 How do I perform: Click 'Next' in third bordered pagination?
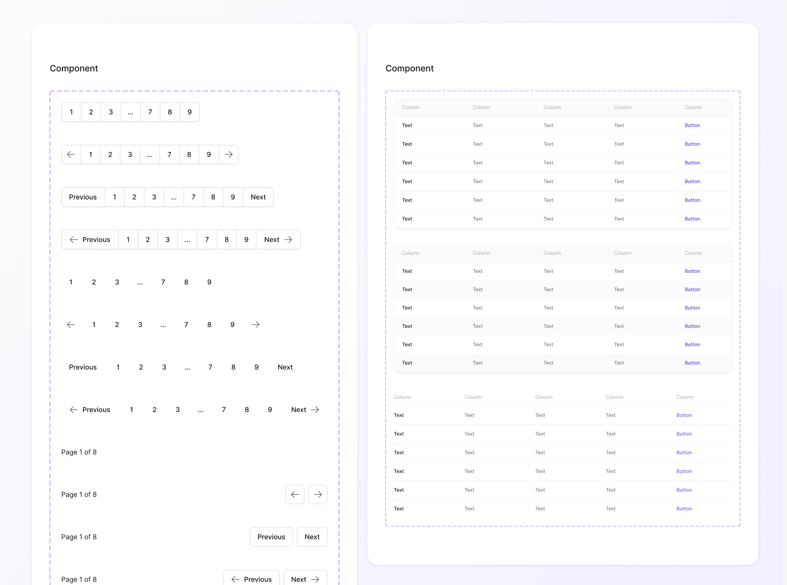(x=258, y=197)
